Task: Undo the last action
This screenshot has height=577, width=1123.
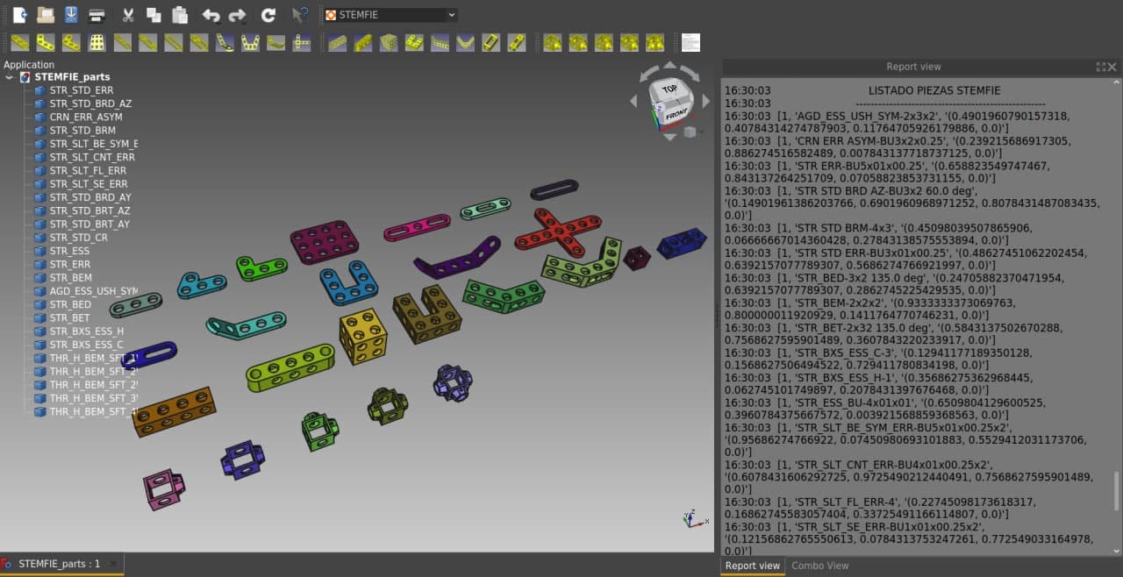Action: (x=211, y=15)
